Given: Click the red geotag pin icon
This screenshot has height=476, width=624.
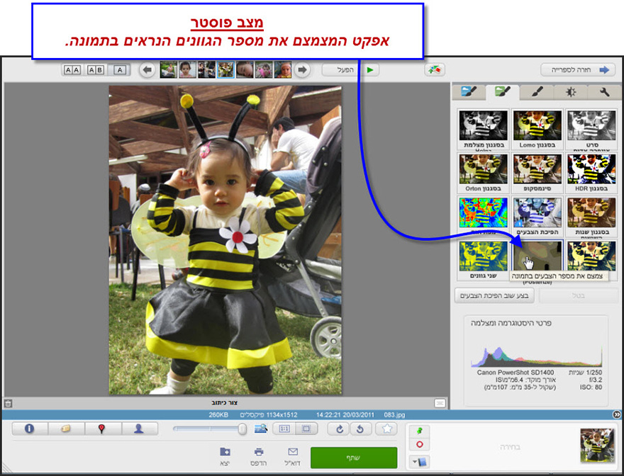Looking at the screenshot, I should [x=101, y=427].
